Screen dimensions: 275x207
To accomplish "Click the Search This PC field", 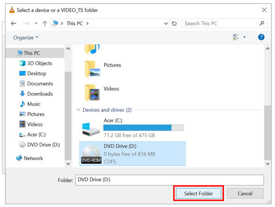I will click(225, 23).
